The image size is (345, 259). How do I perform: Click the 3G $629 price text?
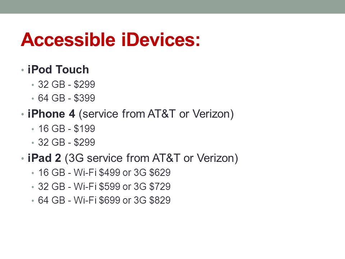point(152,172)
